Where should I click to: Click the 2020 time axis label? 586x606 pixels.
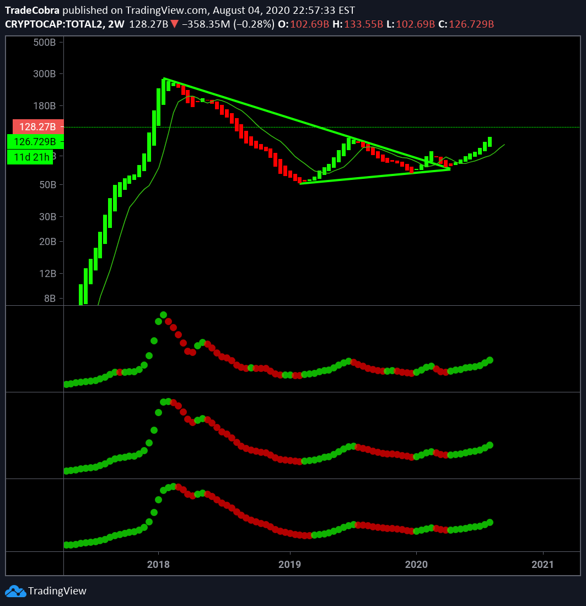pyautogui.click(x=416, y=564)
